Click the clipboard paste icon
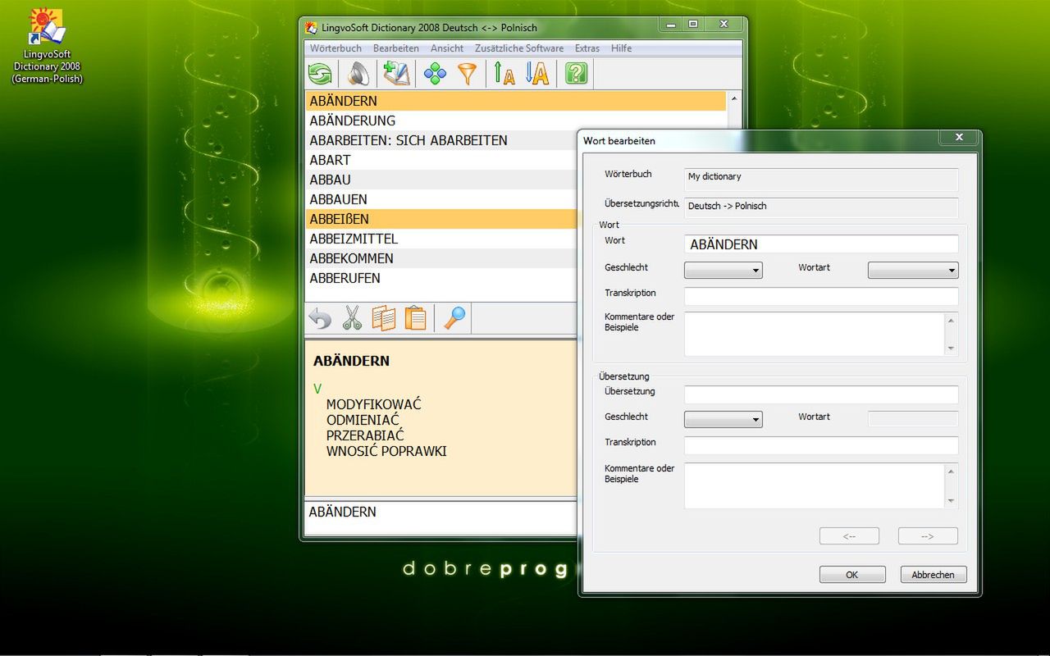Screen dimensions: 1050x656 (x=416, y=318)
